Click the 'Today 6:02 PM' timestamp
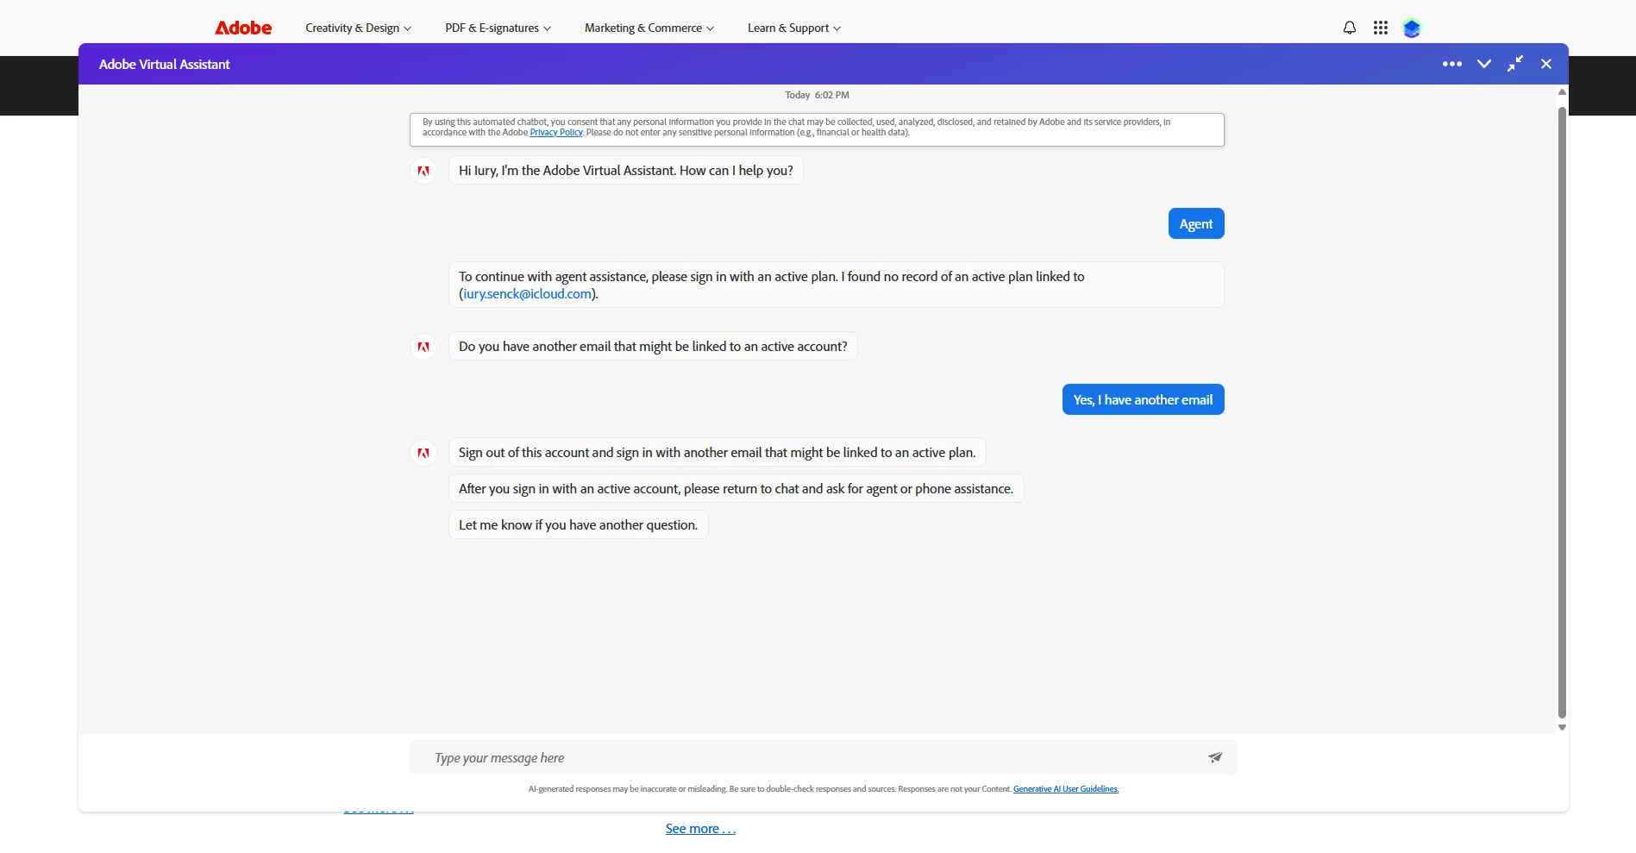Viewport: 1636px width, 853px height. click(817, 95)
